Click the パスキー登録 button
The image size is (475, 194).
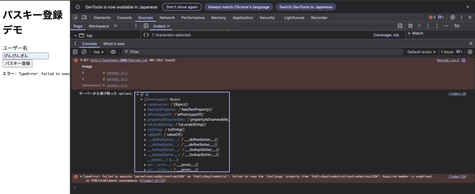tap(18, 63)
